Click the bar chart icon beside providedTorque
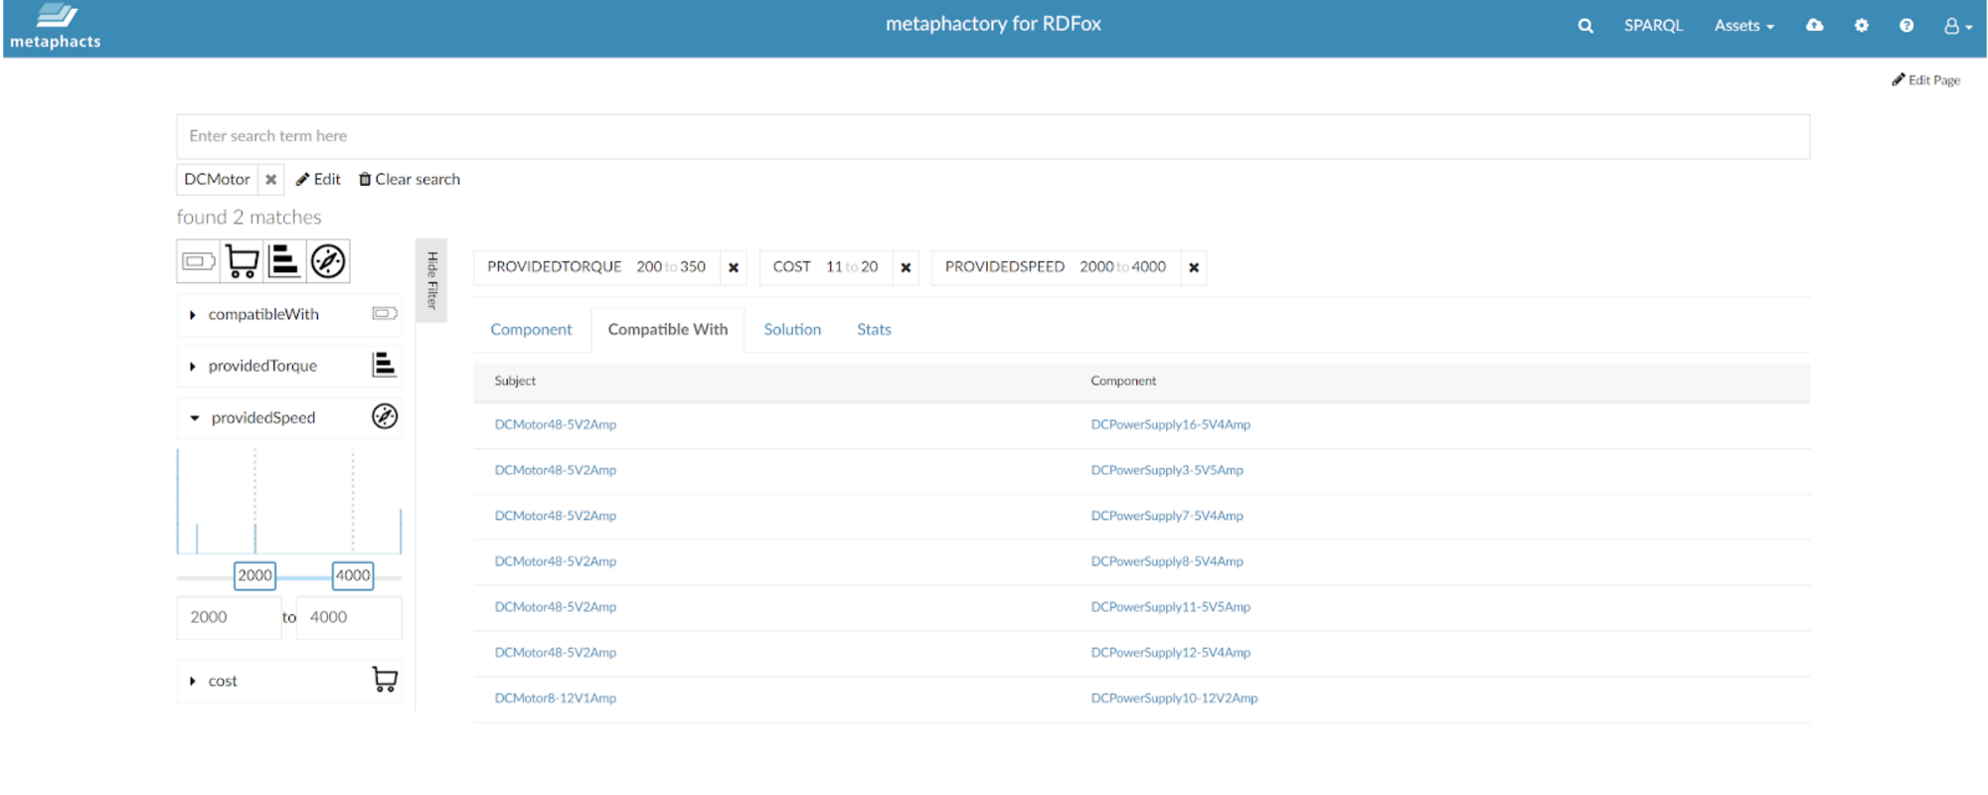The image size is (1988, 795). tap(384, 366)
